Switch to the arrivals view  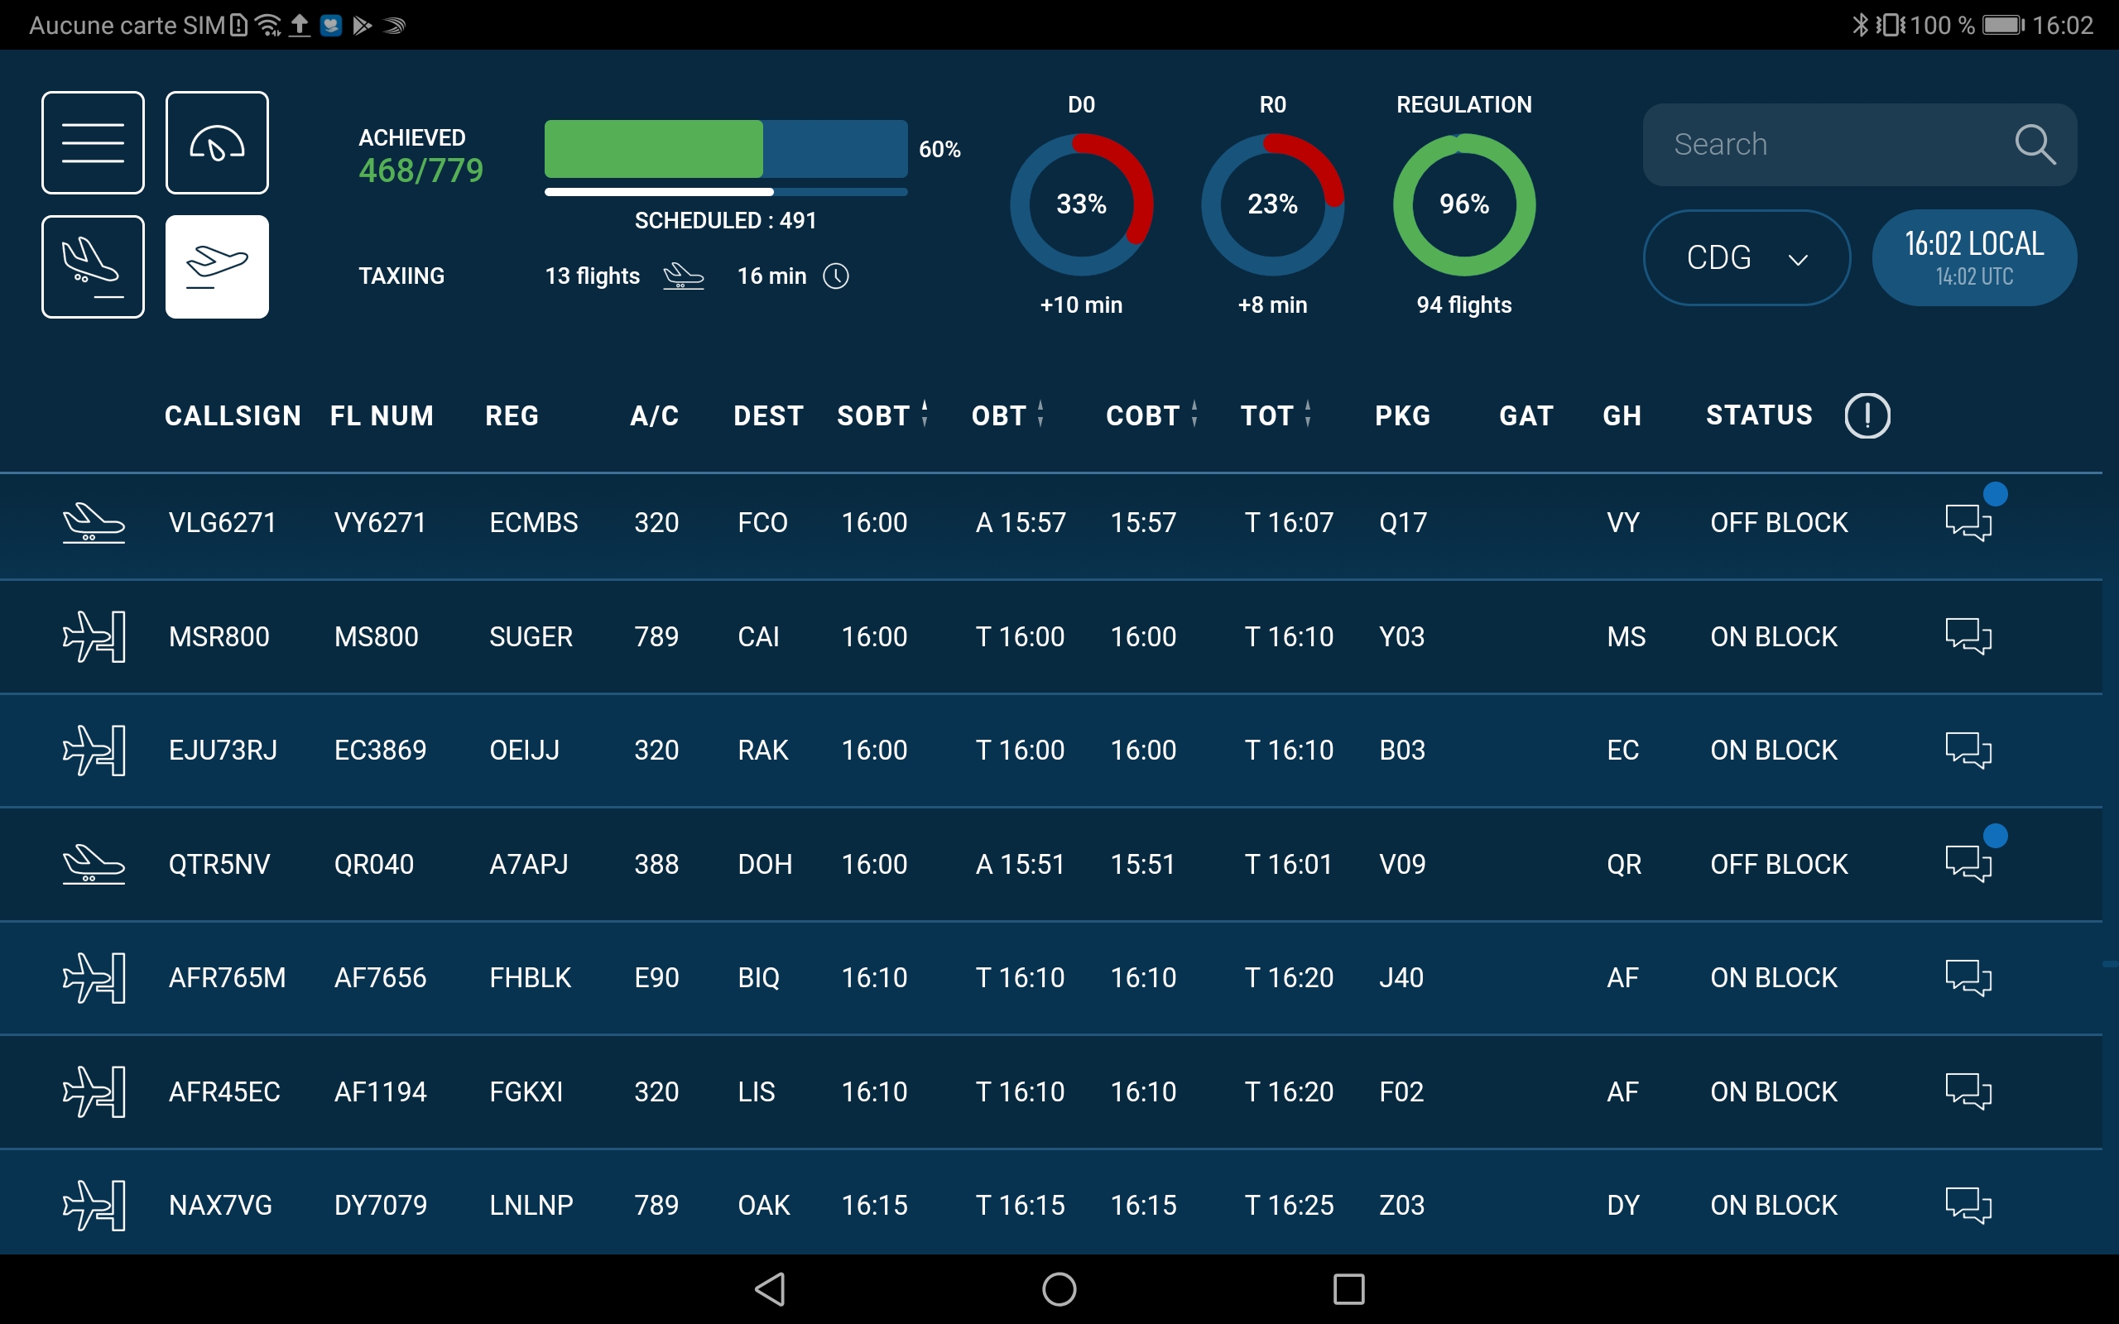pos(92,266)
